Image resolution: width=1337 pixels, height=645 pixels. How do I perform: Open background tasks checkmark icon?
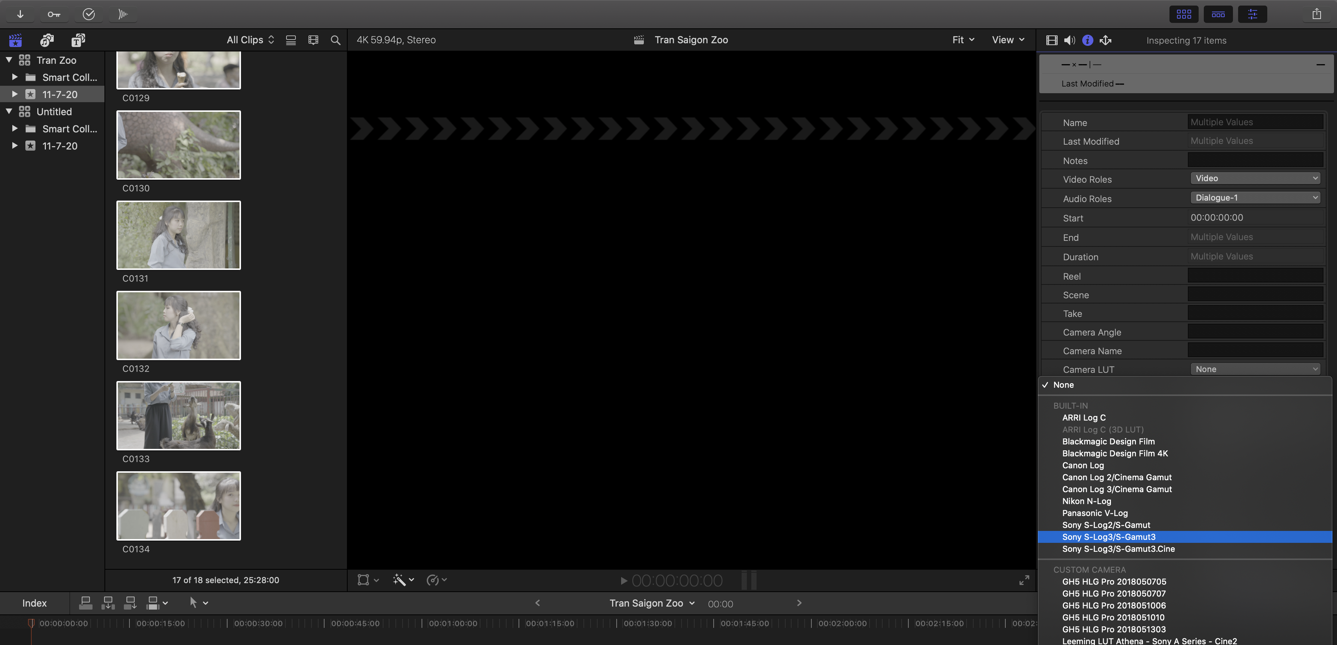89,14
